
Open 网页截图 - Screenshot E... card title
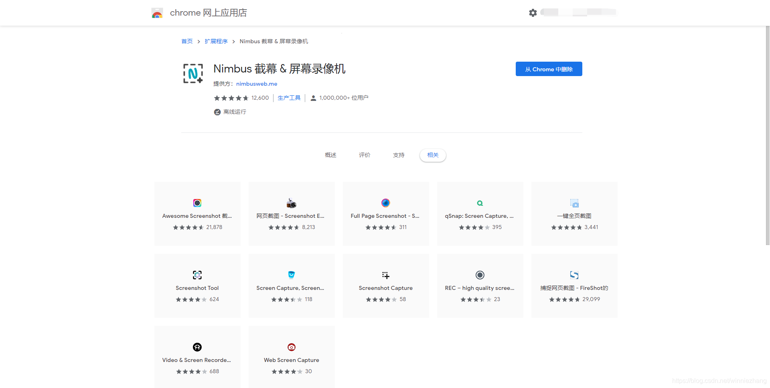[291, 216]
